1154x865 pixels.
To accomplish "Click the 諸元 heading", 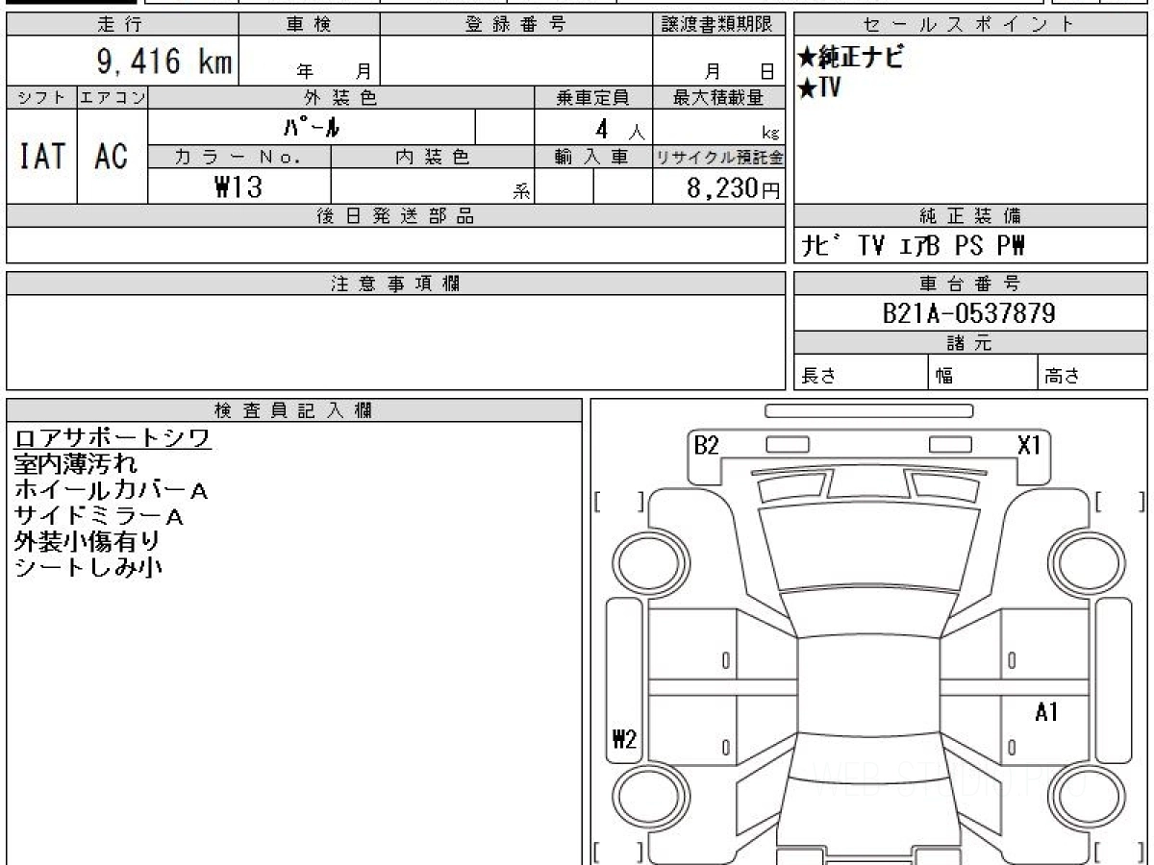I will pyautogui.click(x=970, y=344).
